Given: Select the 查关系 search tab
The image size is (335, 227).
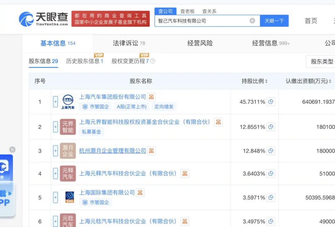Looking at the screenshot, I should [209, 11].
